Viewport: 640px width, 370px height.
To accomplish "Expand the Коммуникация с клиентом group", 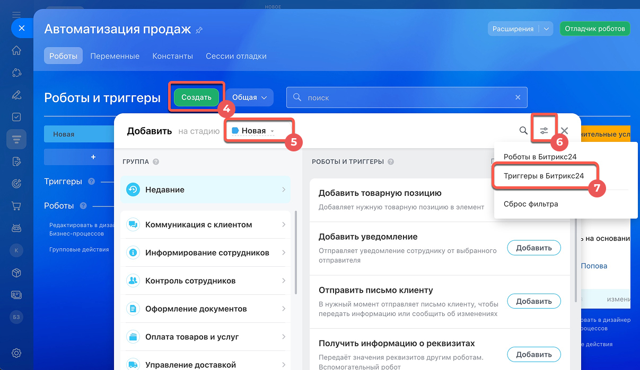I will click(205, 225).
